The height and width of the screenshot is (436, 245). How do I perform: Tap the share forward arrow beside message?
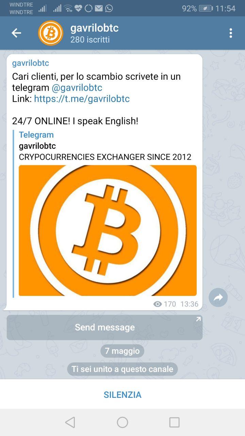[218, 297]
